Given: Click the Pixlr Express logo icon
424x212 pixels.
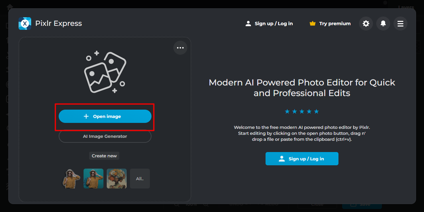Looking at the screenshot, I should click(x=25, y=24).
